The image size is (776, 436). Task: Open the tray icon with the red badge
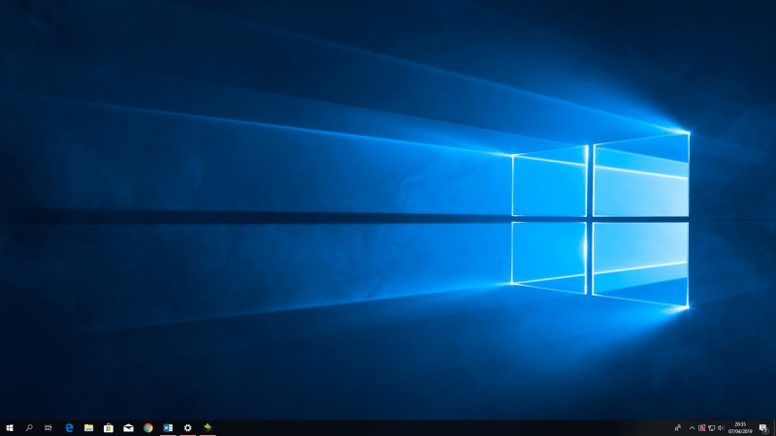click(701, 428)
